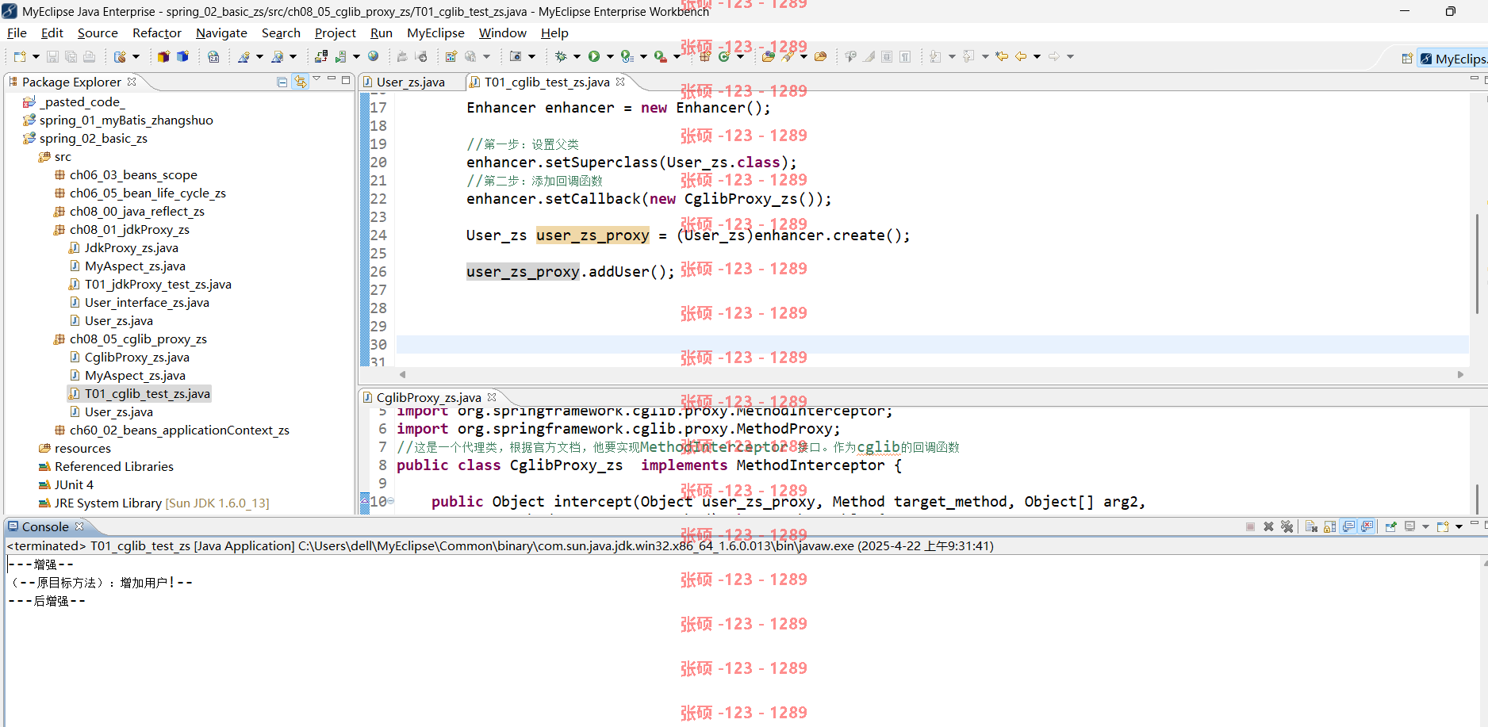The width and height of the screenshot is (1488, 727).
Task: Open the Debug button dropdown arrow
Action: (577, 56)
